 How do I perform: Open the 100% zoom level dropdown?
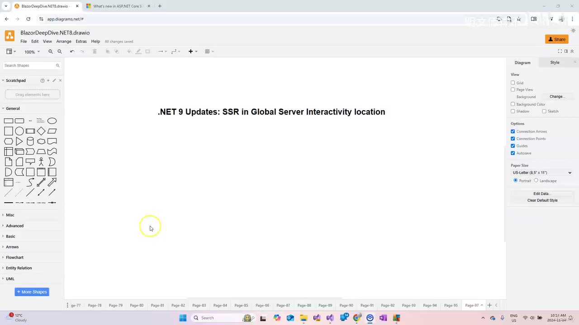click(x=32, y=52)
